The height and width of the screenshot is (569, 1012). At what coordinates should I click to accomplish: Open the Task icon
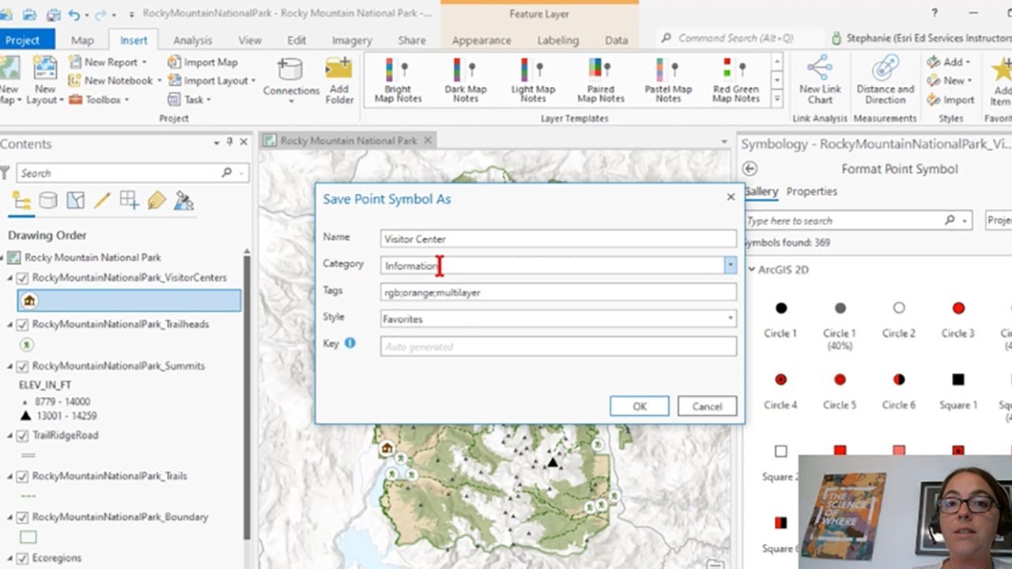click(x=174, y=100)
